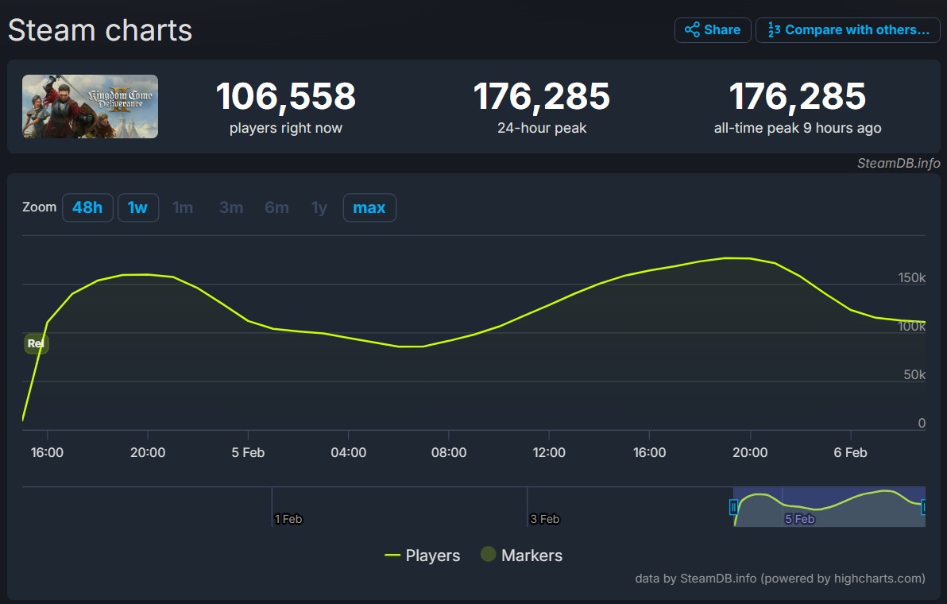Click the right navigator range handle

click(x=923, y=507)
